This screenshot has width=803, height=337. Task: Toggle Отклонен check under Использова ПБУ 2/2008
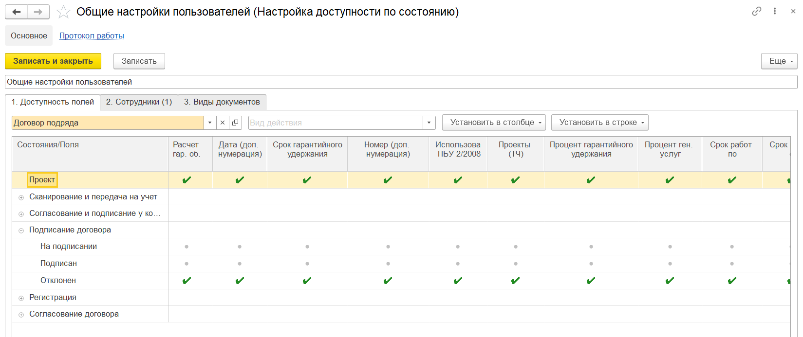coord(458,281)
